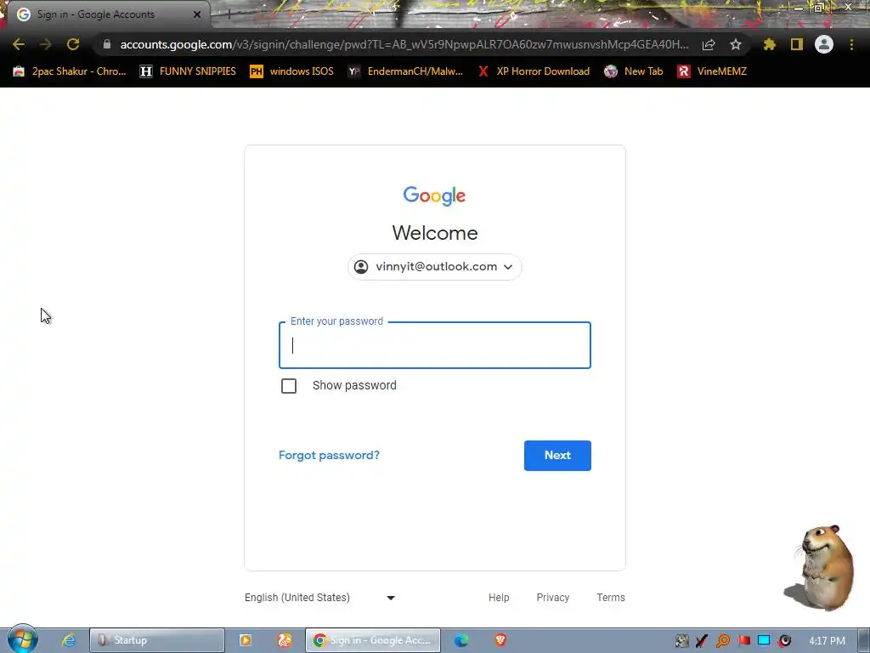Click the orange magnifier tray icon
The image size is (870, 653).
click(x=723, y=641)
